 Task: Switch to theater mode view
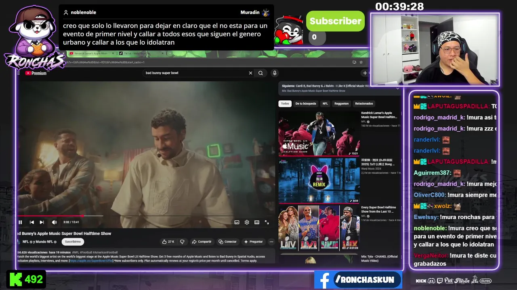click(x=257, y=222)
